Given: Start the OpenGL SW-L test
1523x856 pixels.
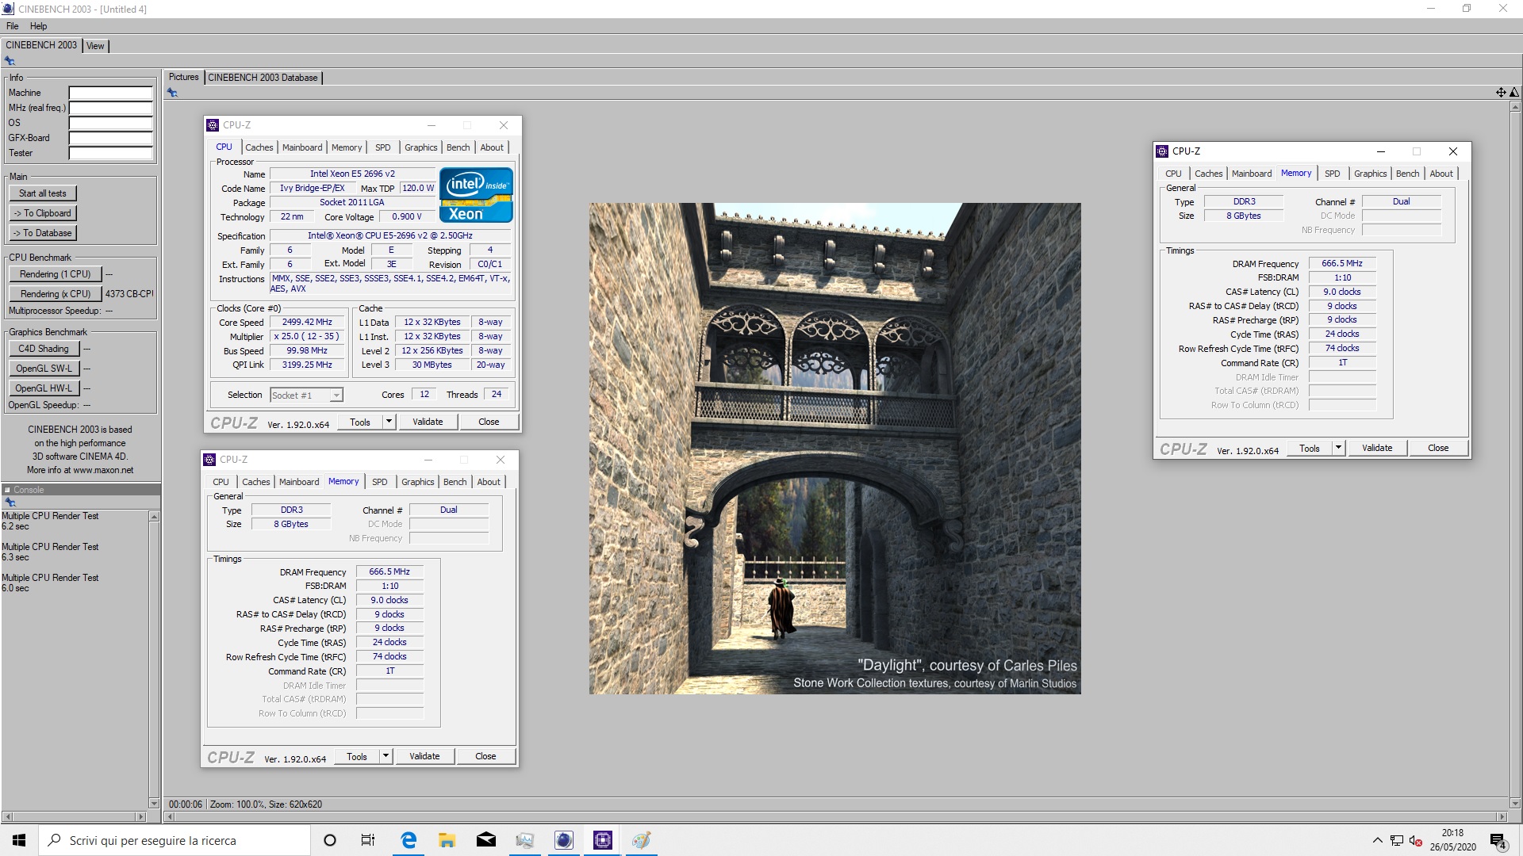Looking at the screenshot, I should point(44,369).
